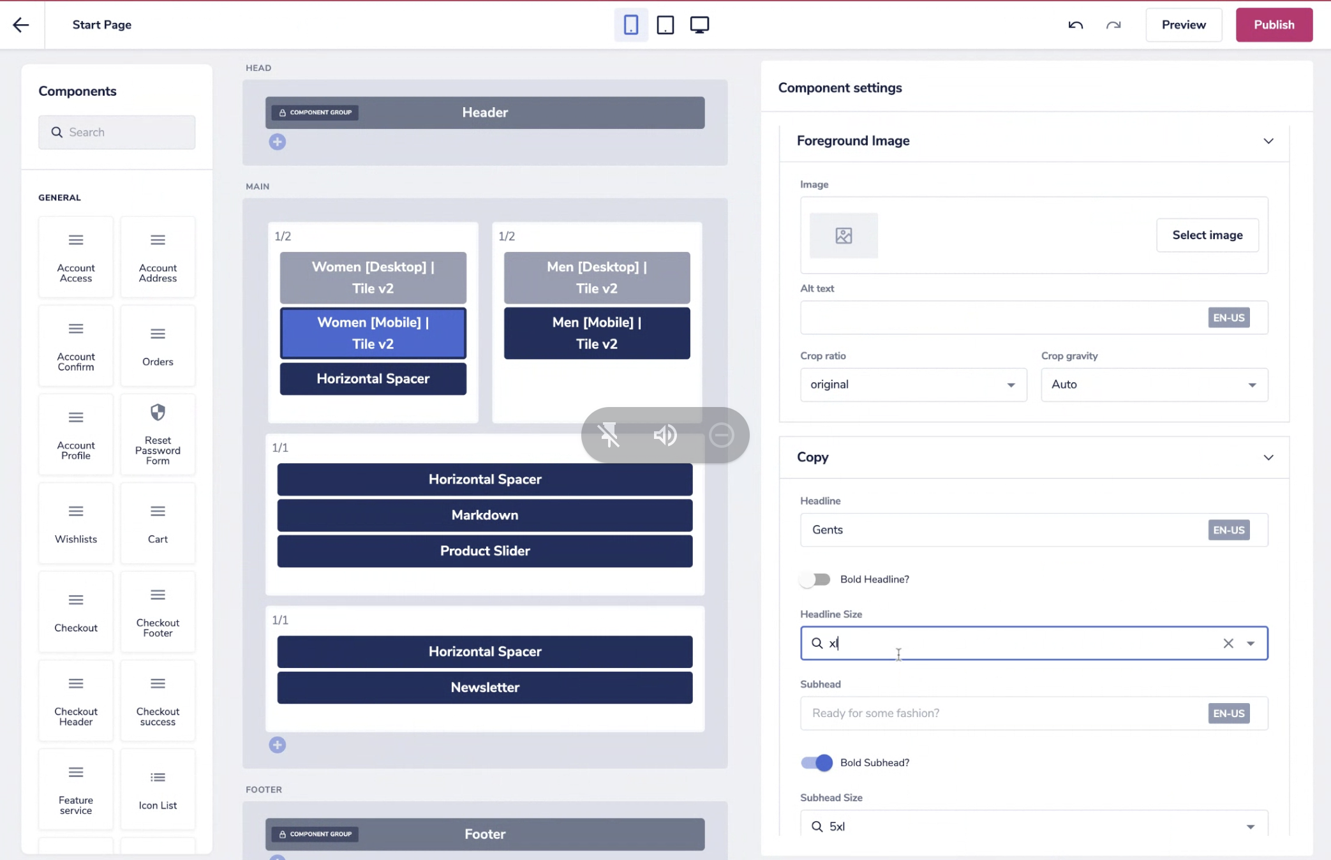Pick the Account Confirm component
The height and width of the screenshot is (860, 1331).
click(76, 346)
